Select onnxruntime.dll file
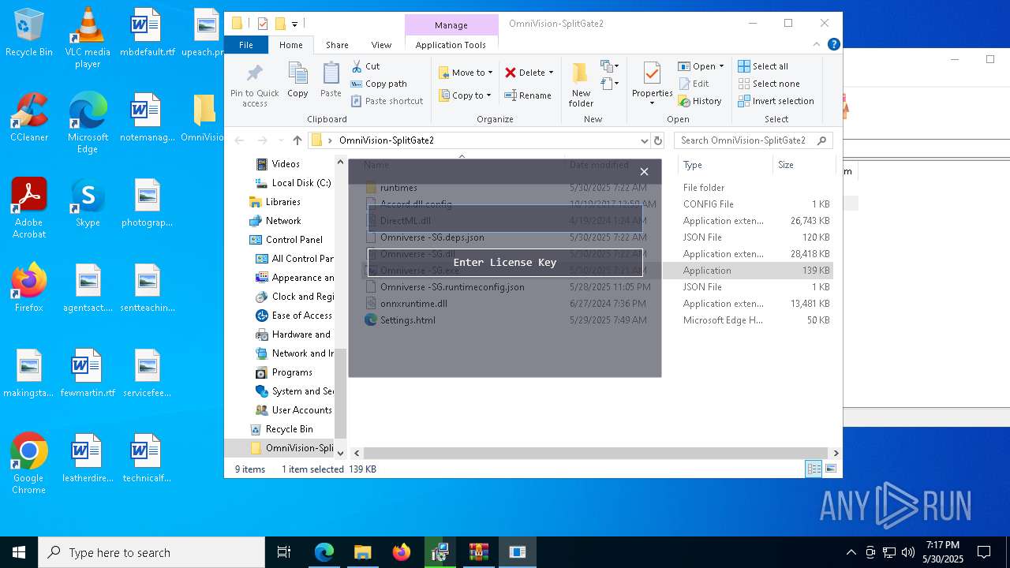This screenshot has width=1010, height=568. click(x=413, y=304)
